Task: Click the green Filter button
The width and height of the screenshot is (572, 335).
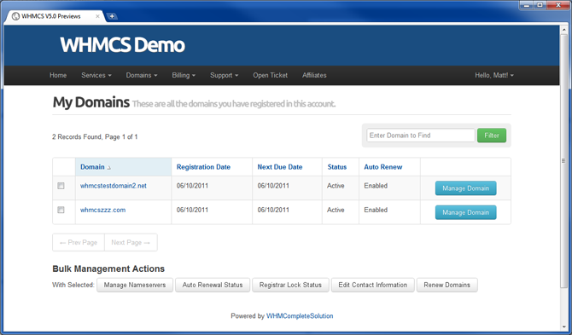Action: [492, 136]
